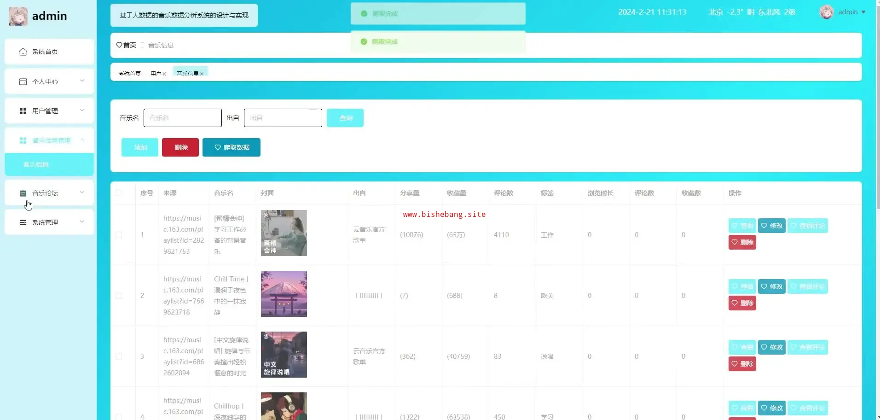Focus the 音乐名 search input
Screen dimensions: 880x420
183,118
